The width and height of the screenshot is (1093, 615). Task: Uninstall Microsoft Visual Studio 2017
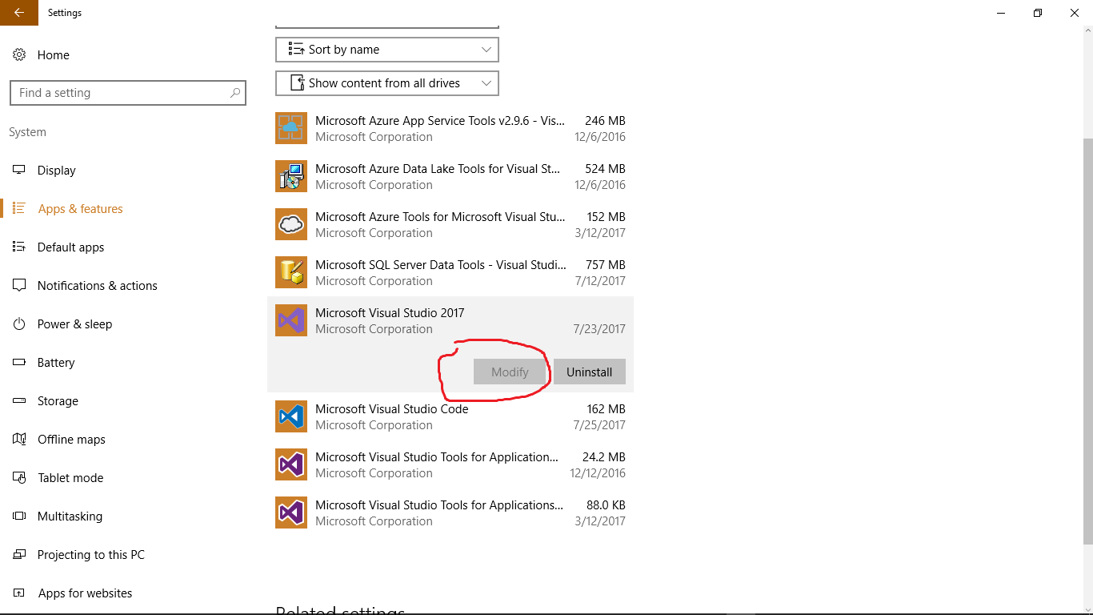tap(590, 372)
